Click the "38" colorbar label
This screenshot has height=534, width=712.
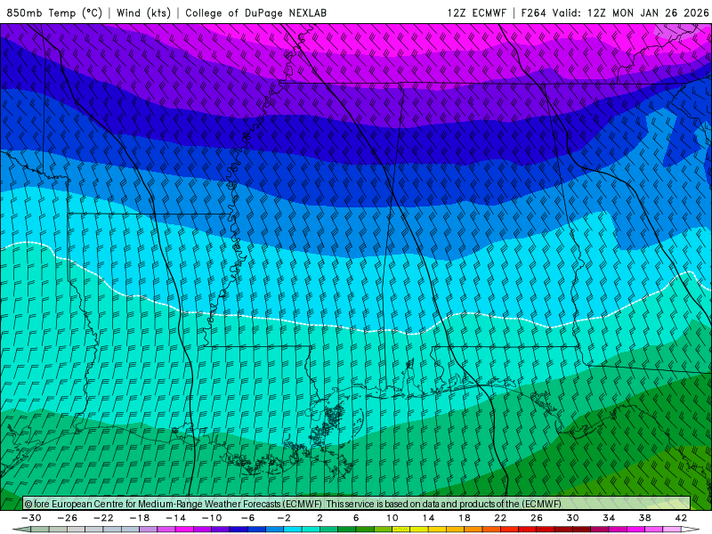point(644,518)
